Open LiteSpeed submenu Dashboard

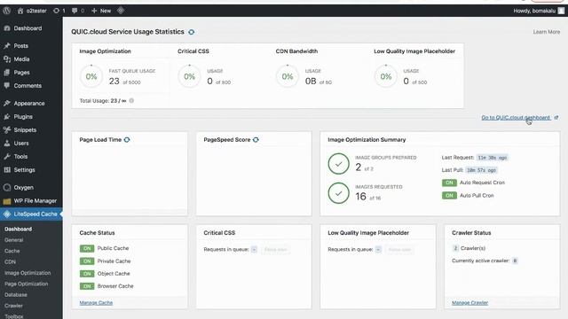click(x=18, y=229)
